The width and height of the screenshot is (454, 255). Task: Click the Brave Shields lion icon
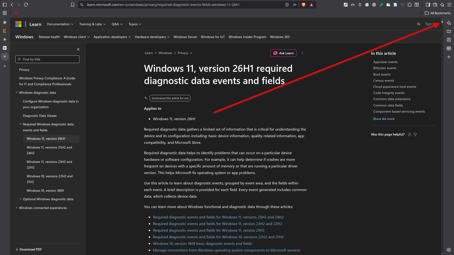pos(303,5)
